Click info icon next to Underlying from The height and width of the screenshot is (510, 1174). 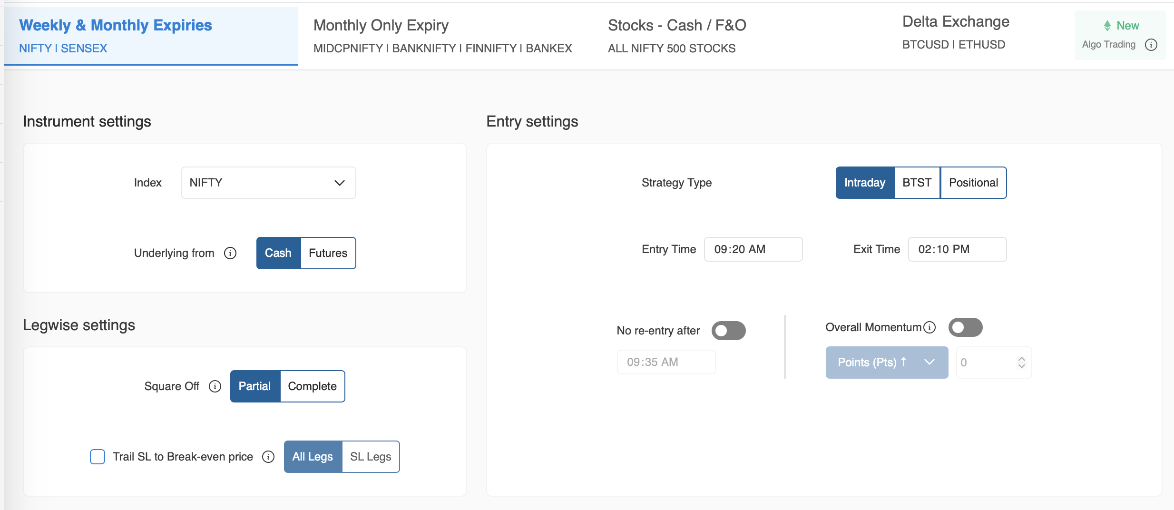(230, 253)
